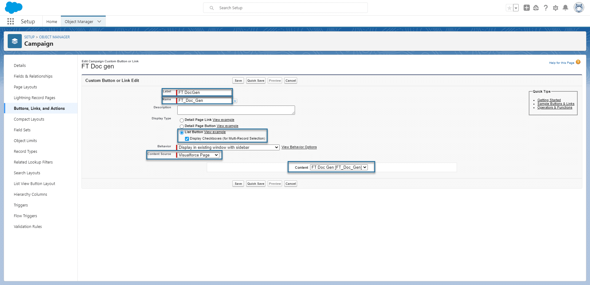Click the Salesforce cloud logo

point(14,8)
